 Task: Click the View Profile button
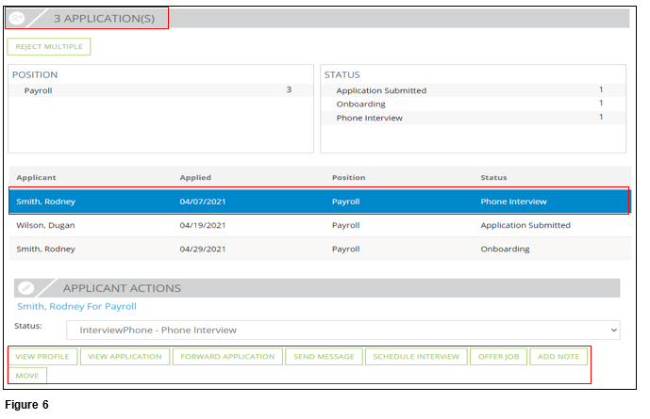pos(42,356)
